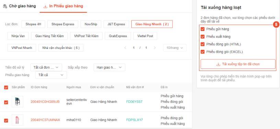This screenshot has height=129, width=280.
Task: Filter orders by GrabExpress
Action: coord(118,36)
